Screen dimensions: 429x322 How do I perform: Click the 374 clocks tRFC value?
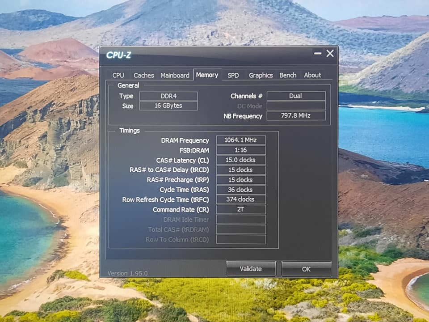pos(241,199)
